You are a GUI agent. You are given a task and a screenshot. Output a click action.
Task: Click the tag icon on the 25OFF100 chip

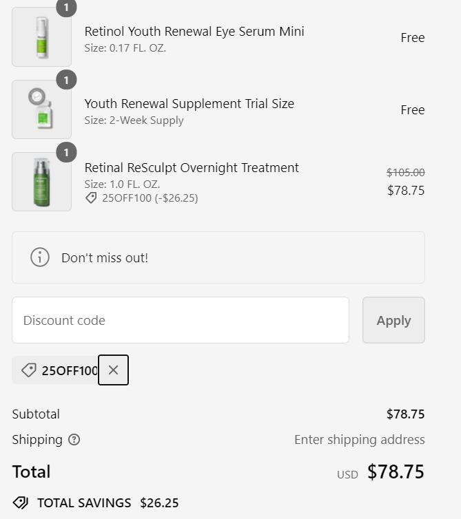click(x=29, y=370)
